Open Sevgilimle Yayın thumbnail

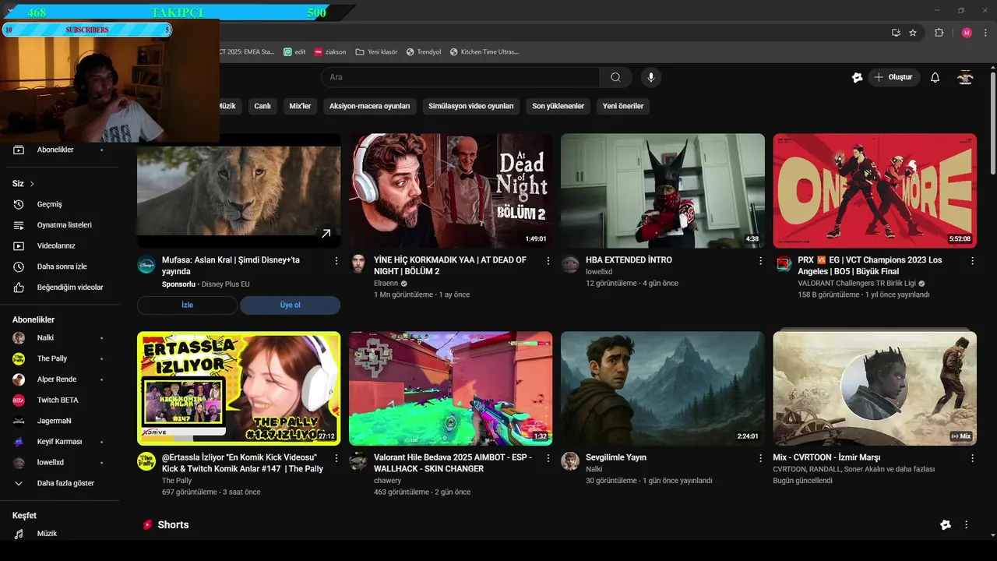click(x=663, y=389)
